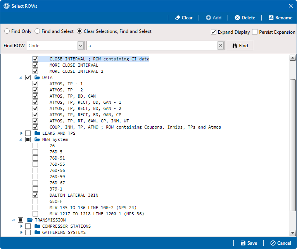
Task: Click the TRANSMISSION folder icon
Action: pos(30,220)
